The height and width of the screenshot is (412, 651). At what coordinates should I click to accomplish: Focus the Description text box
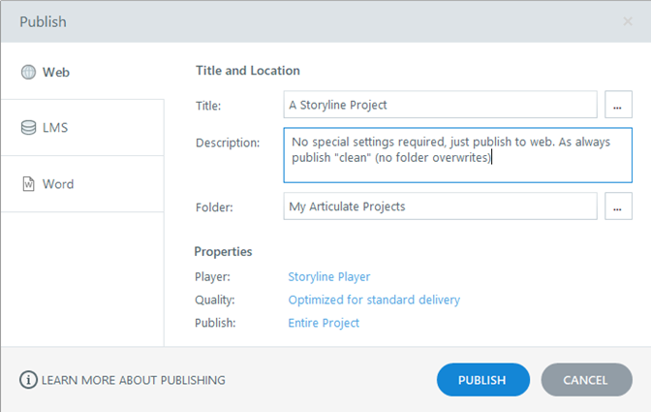click(x=457, y=155)
